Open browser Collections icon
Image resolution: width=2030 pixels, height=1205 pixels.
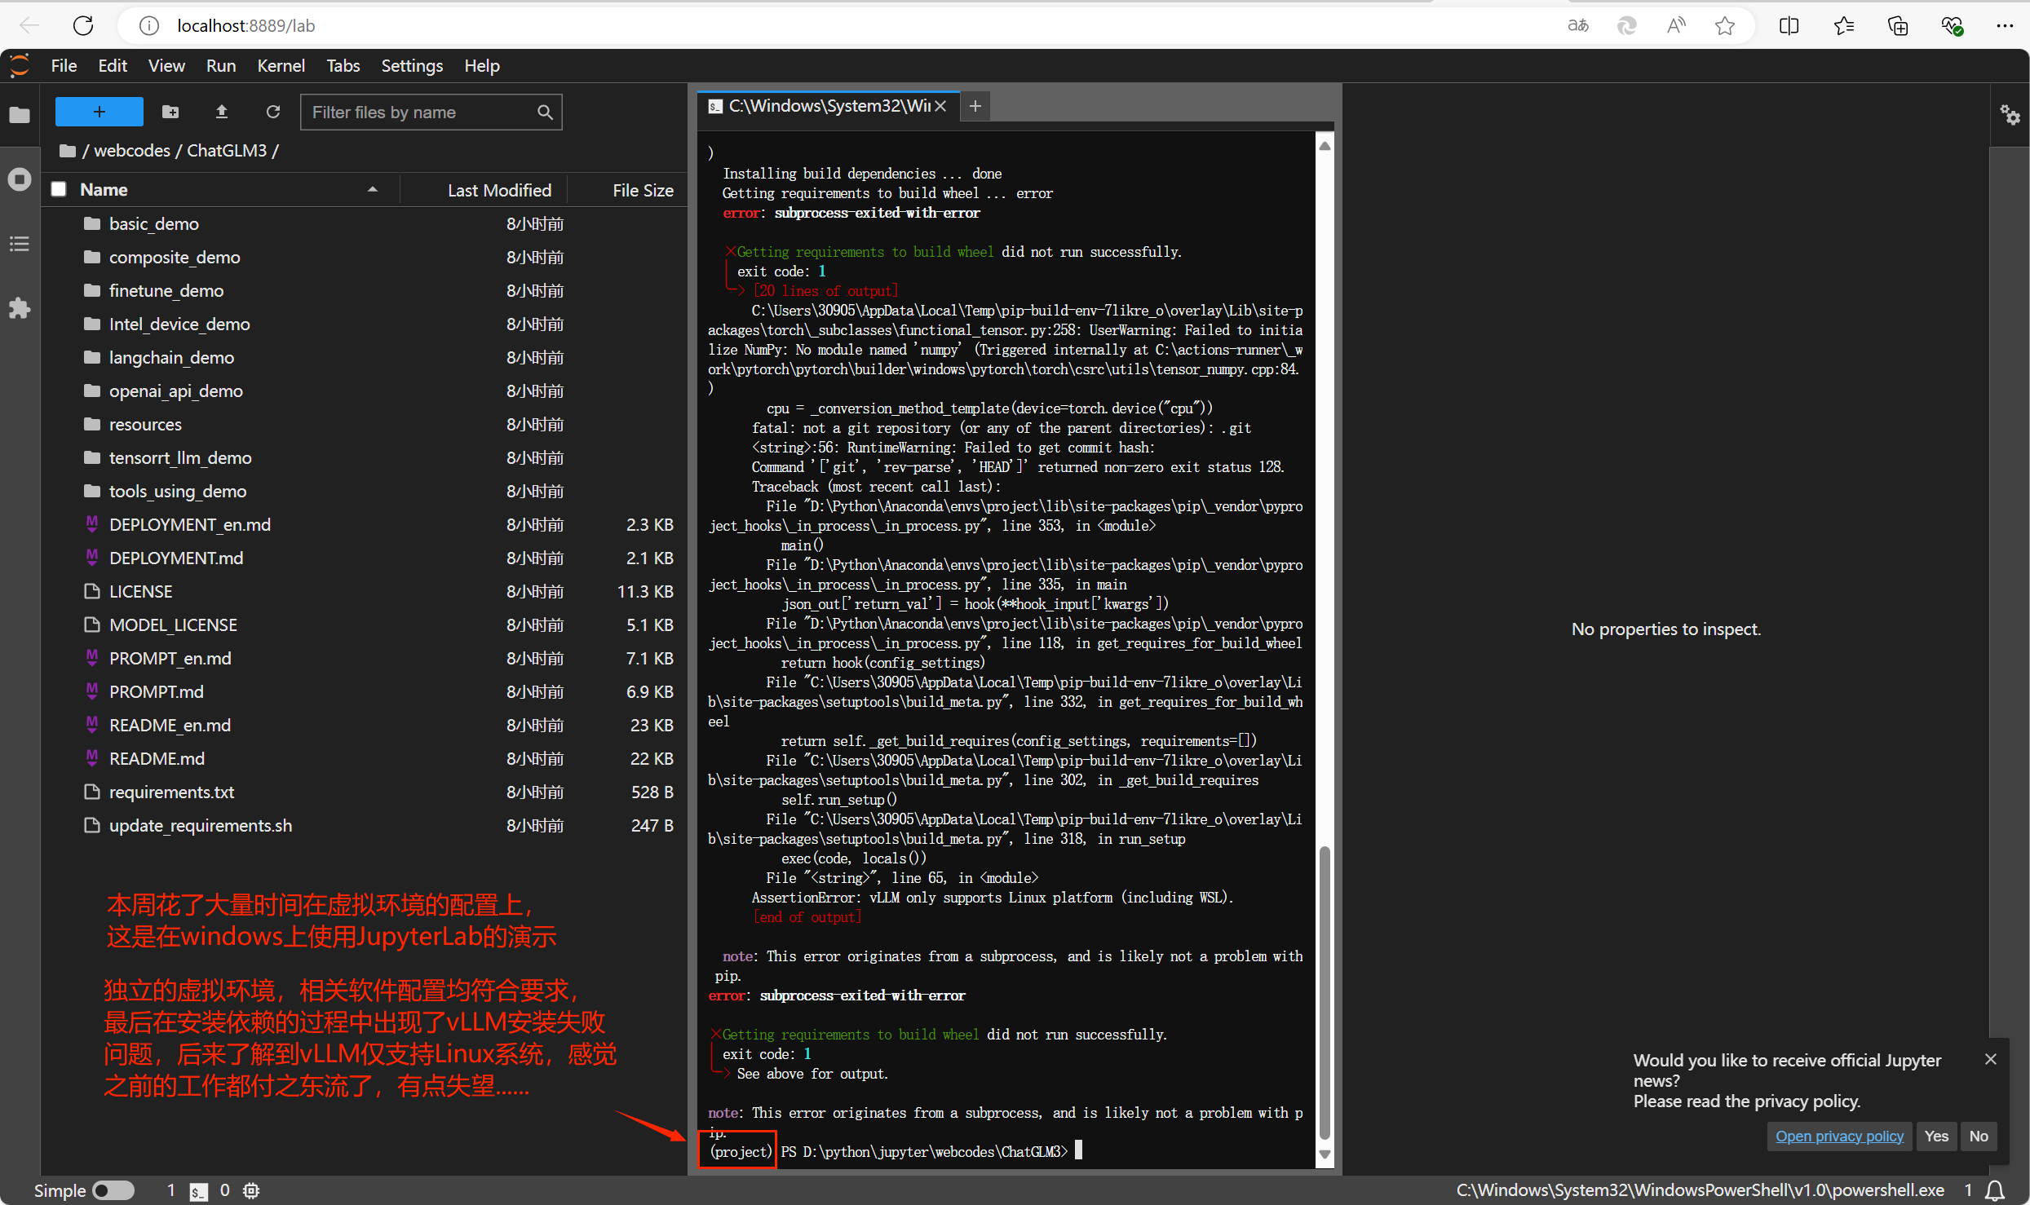(x=1898, y=26)
